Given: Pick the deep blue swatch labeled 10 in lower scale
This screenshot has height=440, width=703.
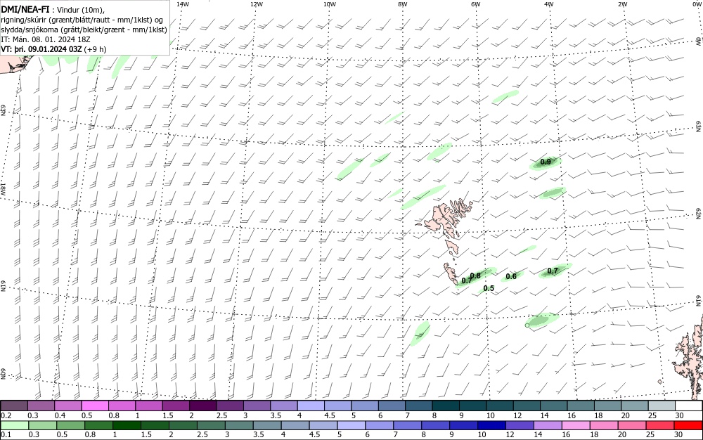Looking at the screenshot, I should [492, 425].
